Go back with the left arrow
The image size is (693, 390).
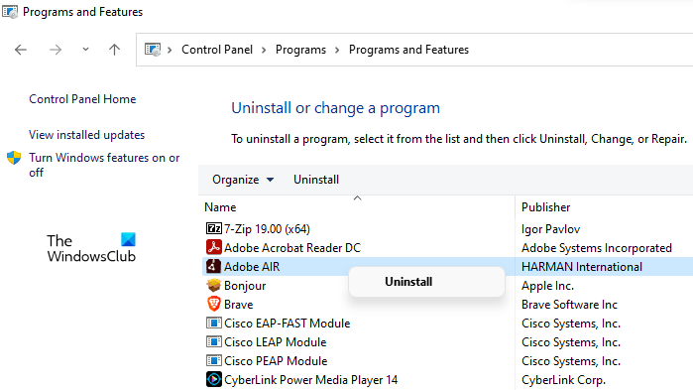pos(21,50)
